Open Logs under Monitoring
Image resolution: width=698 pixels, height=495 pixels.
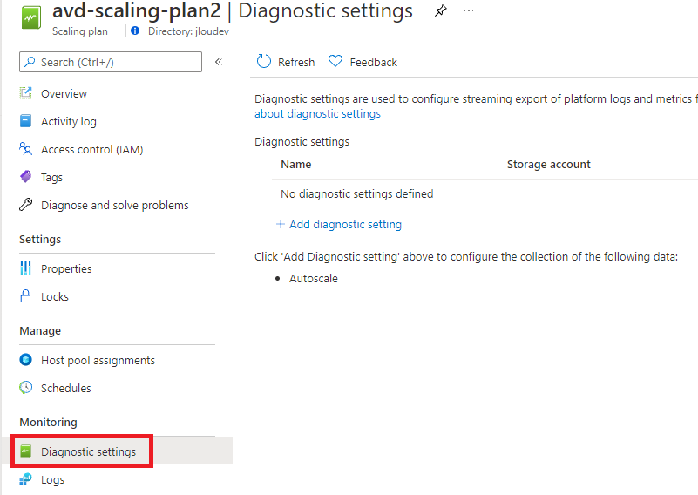click(52, 480)
